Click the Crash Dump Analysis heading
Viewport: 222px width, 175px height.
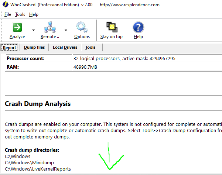[x=38, y=104]
